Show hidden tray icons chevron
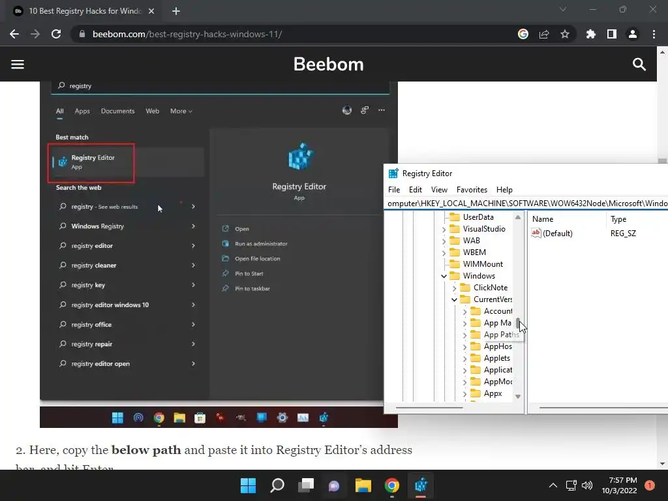 coord(553,485)
